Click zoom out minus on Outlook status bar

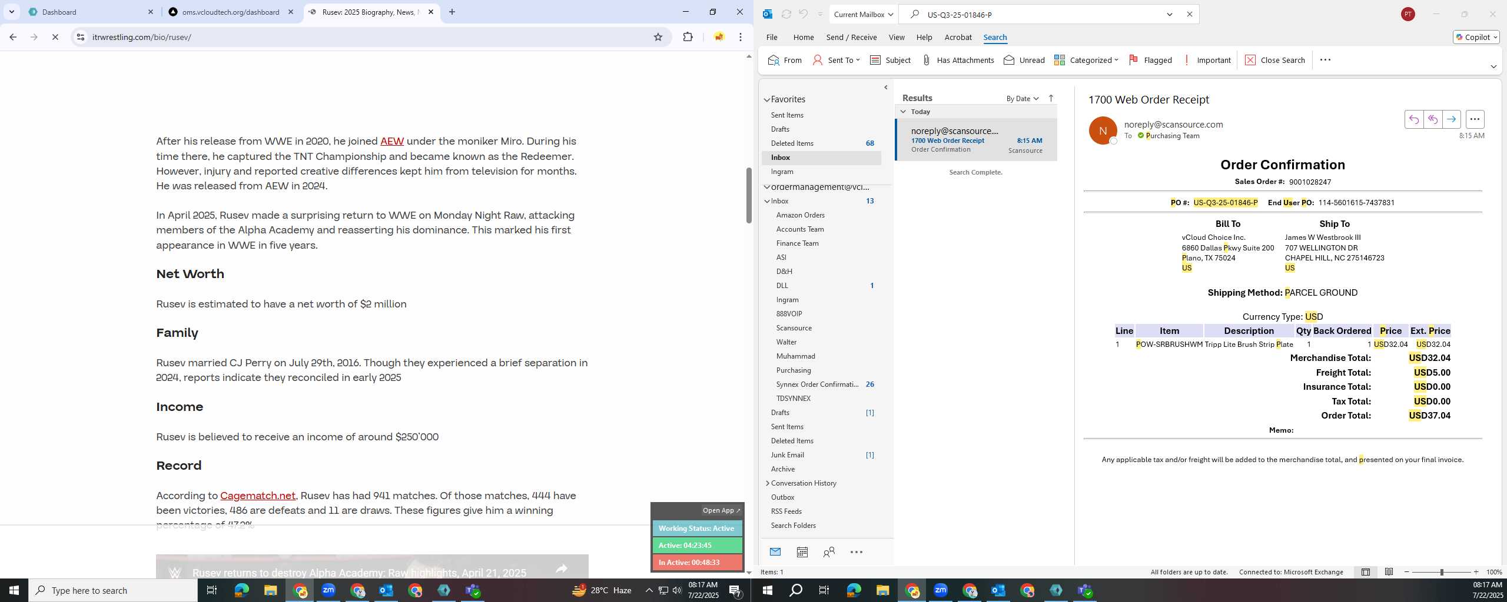pyautogui.click(x=1407, y=572)
